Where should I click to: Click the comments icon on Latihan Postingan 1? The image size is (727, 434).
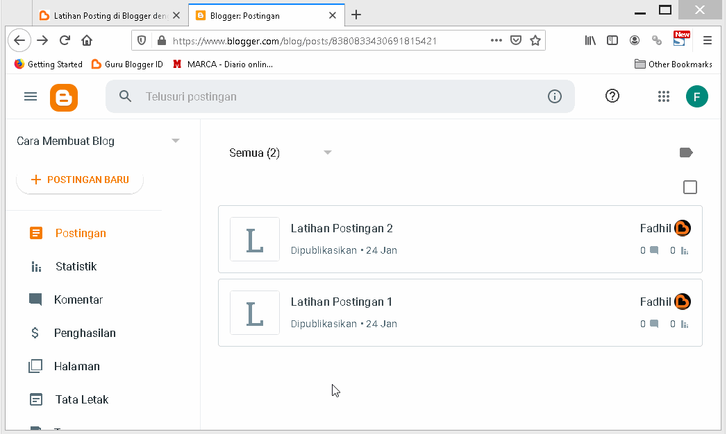pos(654,324)
